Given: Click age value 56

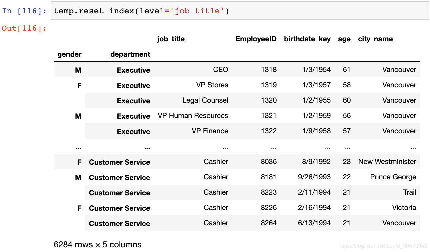Looking at the screenshot, I should (x=347, y=116).
